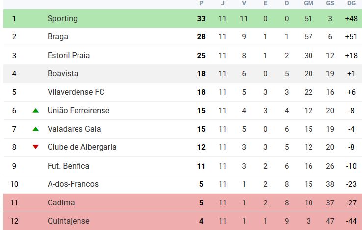Open Boavista team page

click(63, 74)
